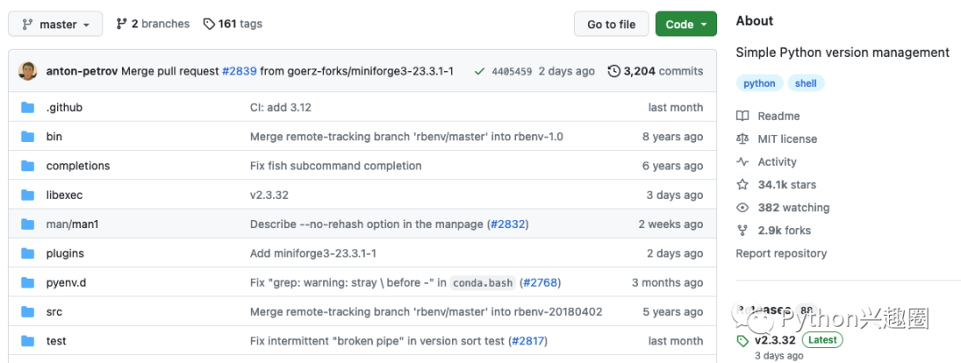Open the v2.3.32 Latest release

coord(775,341)
